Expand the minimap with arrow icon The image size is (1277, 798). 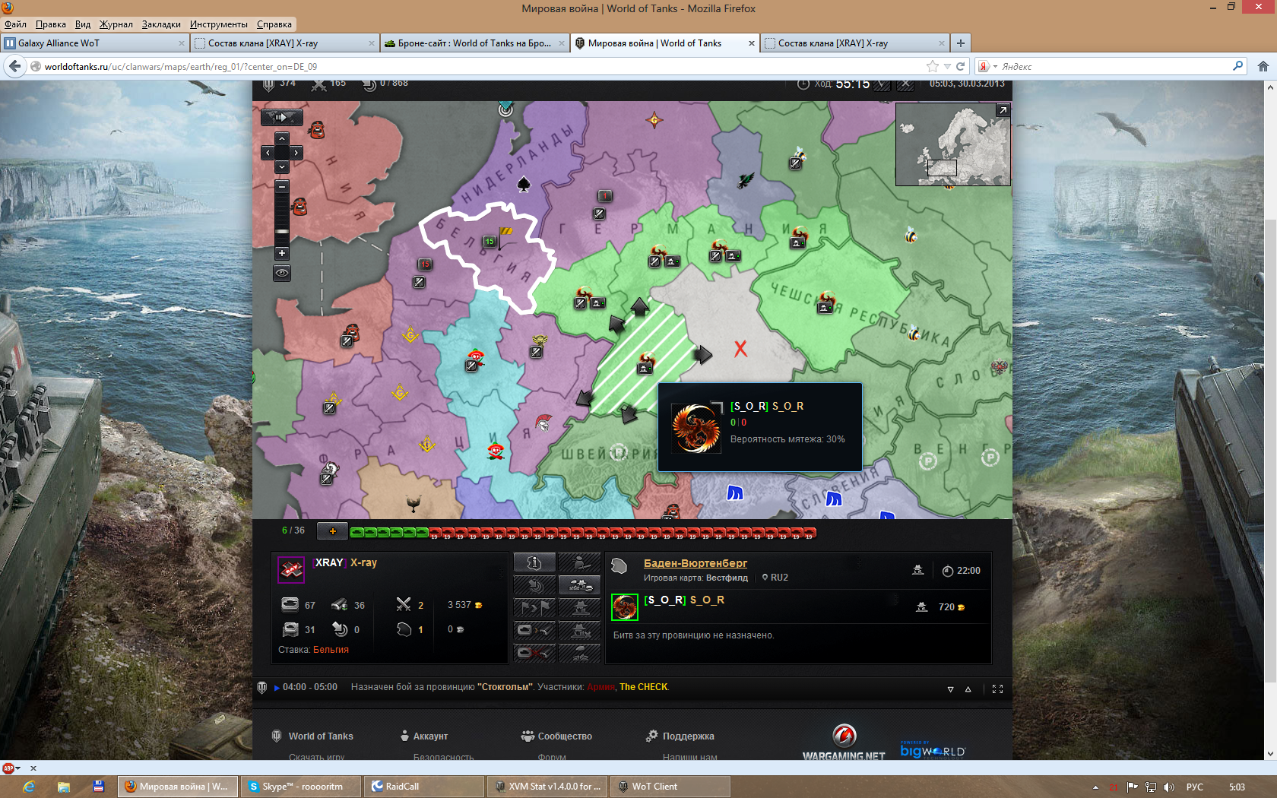point(1003,110)
